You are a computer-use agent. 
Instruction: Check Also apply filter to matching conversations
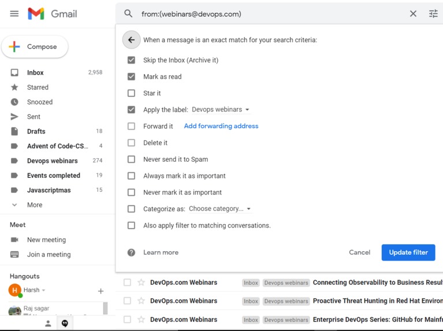tap(131, 225)
